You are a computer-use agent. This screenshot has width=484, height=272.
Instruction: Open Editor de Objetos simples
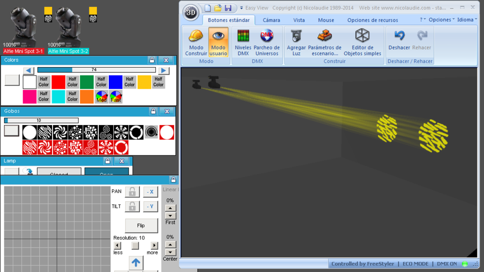(363, 42)
